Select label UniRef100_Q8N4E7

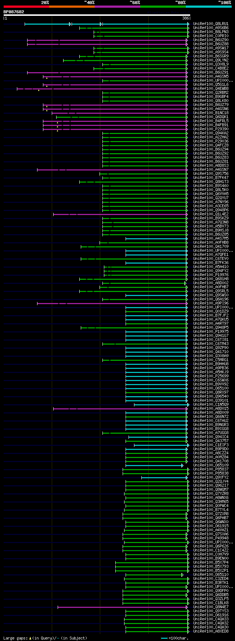pos(211,607)
